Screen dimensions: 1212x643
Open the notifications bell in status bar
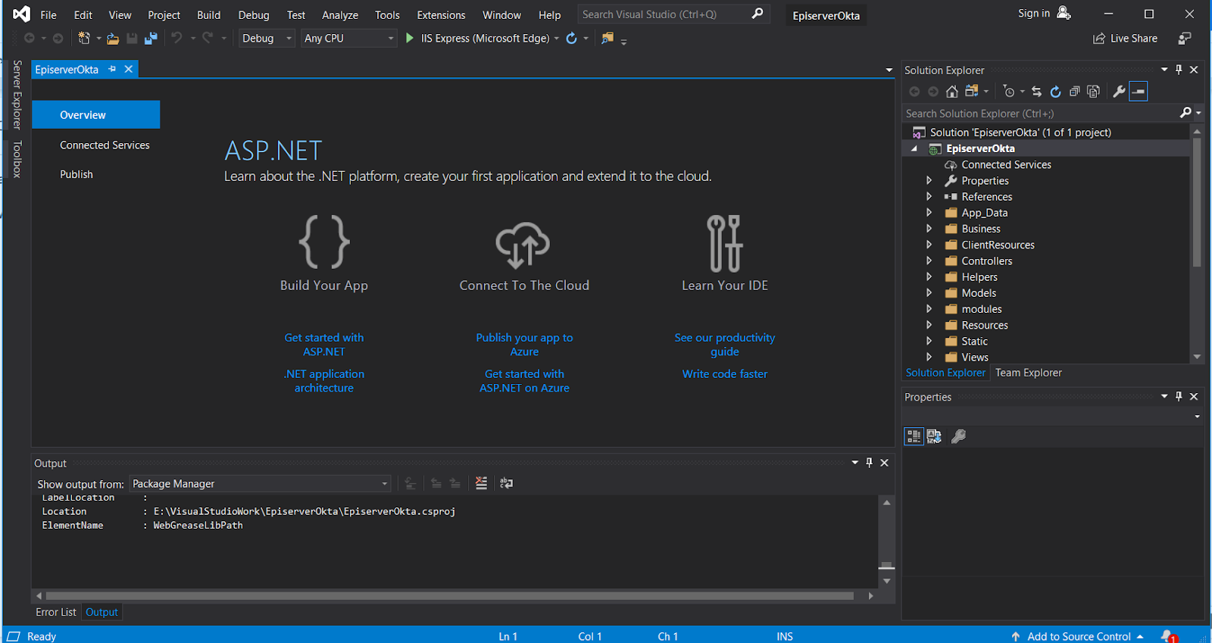coord(1167,636)
